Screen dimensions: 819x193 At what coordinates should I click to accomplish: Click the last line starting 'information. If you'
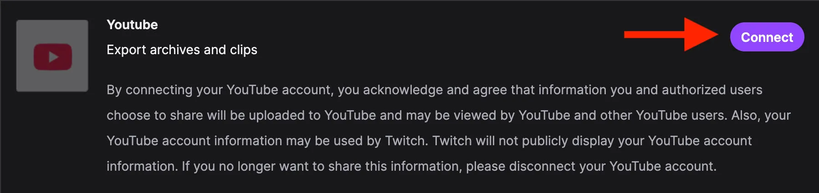click(412, 166)
